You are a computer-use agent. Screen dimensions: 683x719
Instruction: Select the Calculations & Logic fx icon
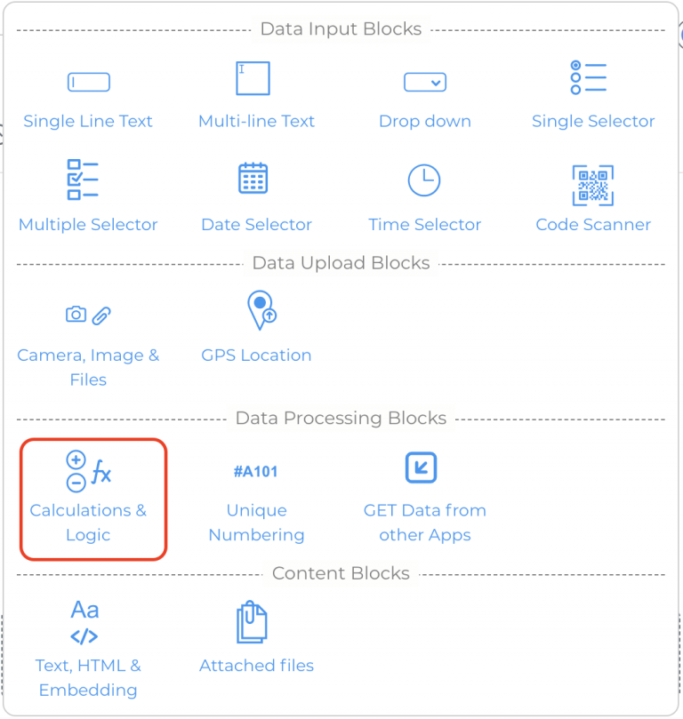[x=89, y=471]
